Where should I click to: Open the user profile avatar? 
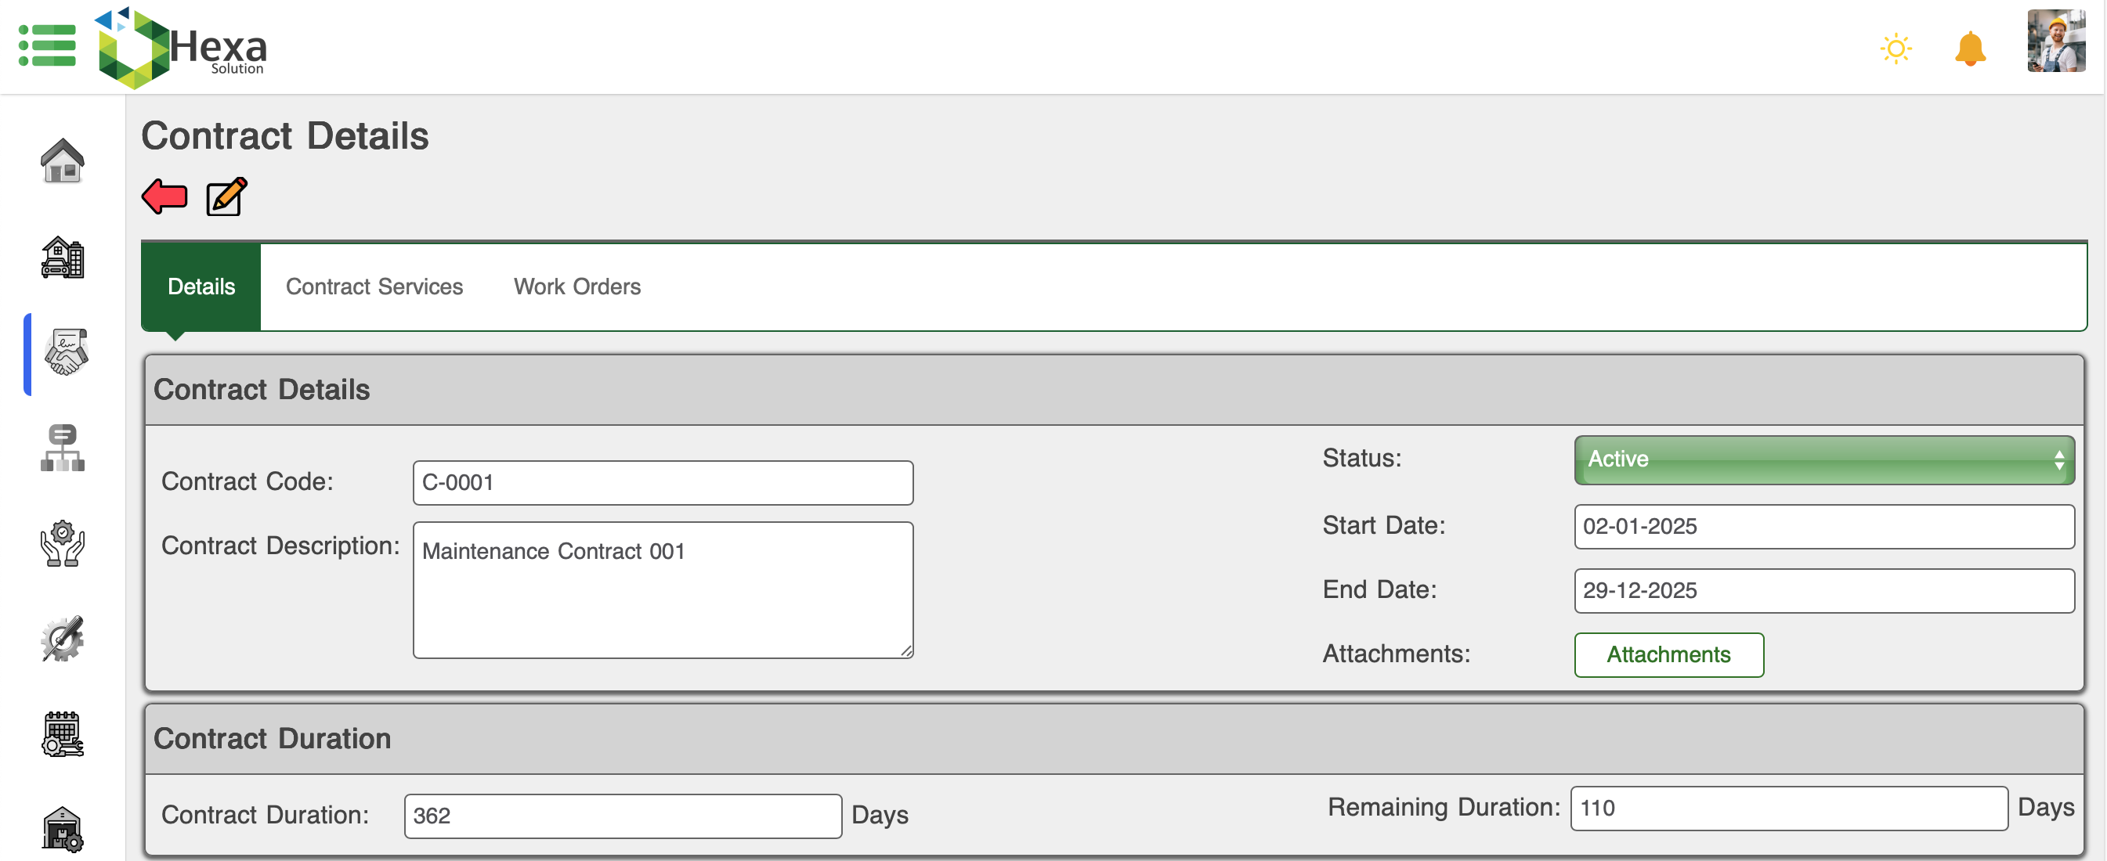tap(2055, 42)
